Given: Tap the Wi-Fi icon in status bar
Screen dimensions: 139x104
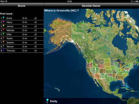Looking at the screenshot, I should point(6,1).
